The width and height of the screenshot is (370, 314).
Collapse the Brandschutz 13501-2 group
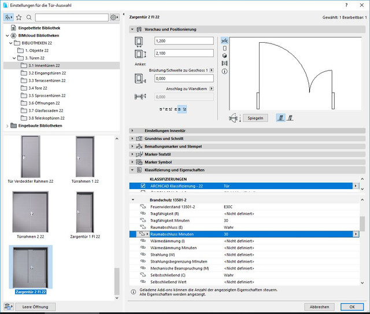tap(133, 200)
